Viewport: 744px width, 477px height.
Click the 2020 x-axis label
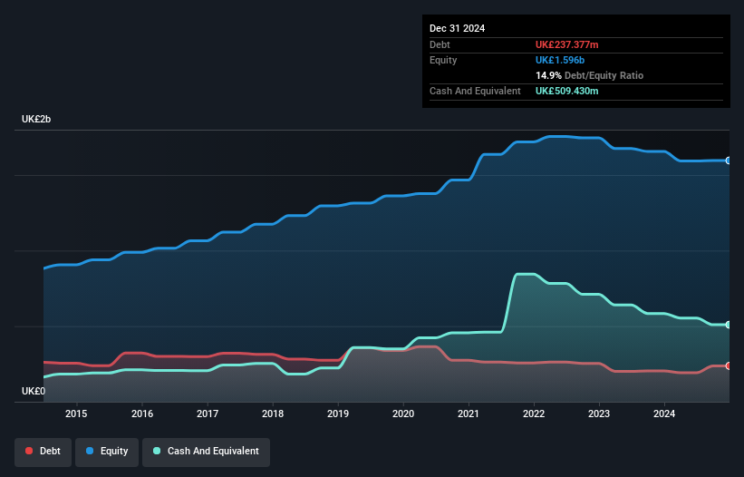(403, 414)
